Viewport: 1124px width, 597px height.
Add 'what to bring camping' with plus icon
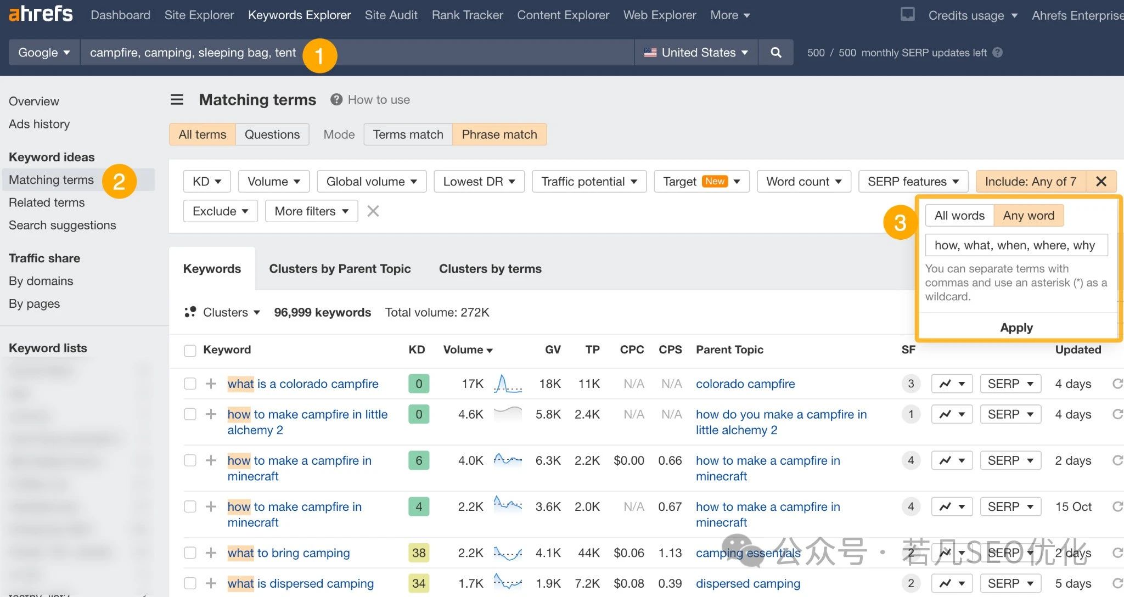(x=211, y=553)
